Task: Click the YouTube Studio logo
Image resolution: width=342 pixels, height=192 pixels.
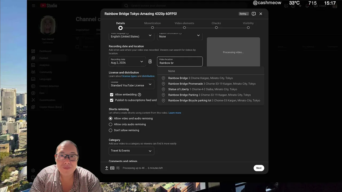Action: coord(49,6)
